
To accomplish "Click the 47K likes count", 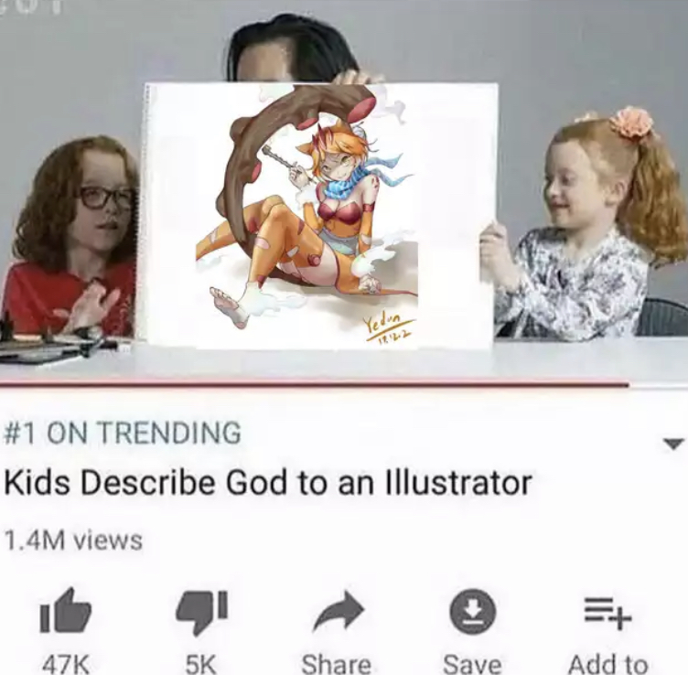I will (x=64, y=664).
